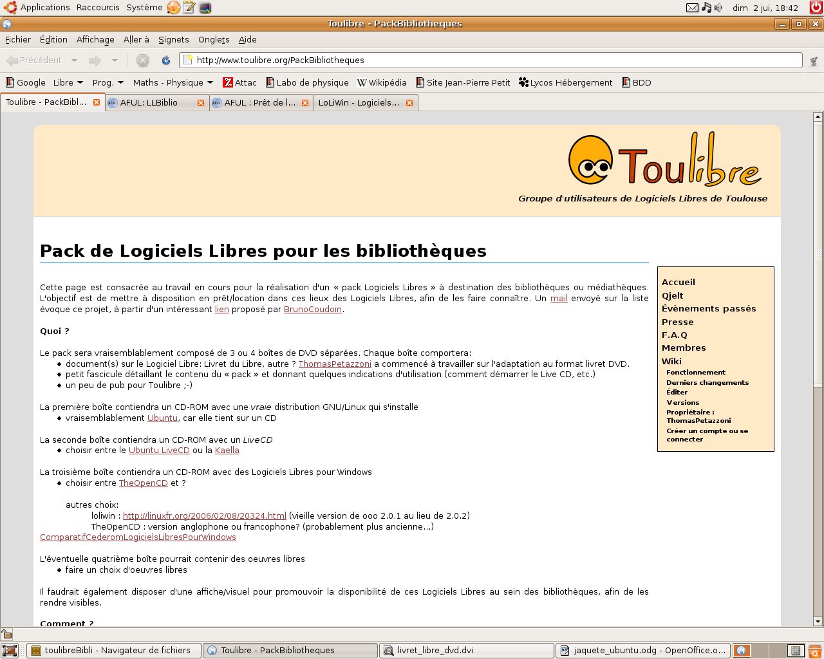
Task: Open the Kaella link
Action: click(x=227, y=450)
